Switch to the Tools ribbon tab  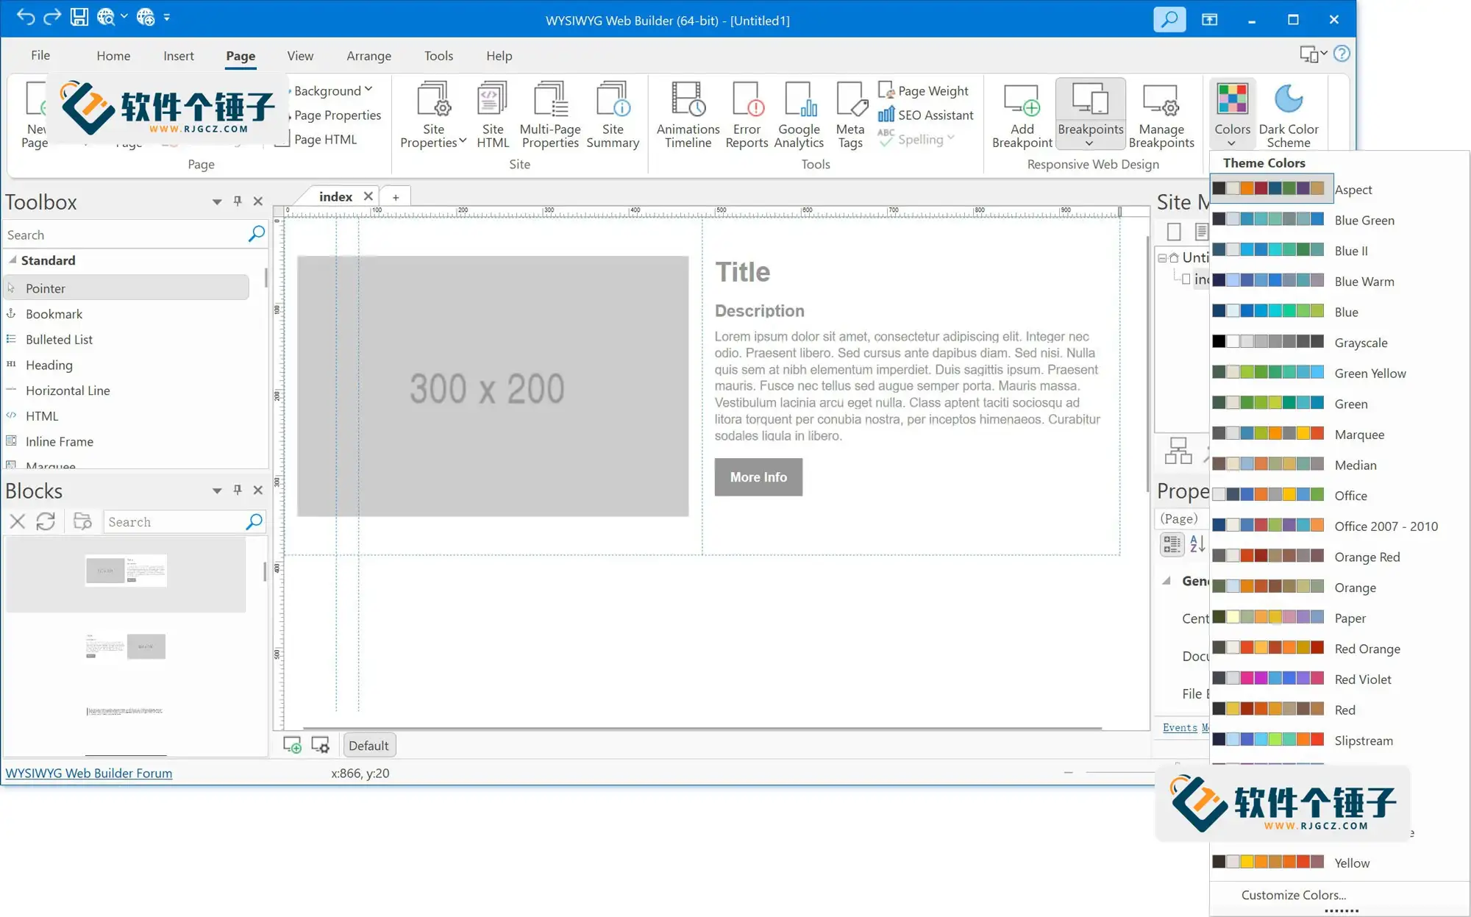438,55
